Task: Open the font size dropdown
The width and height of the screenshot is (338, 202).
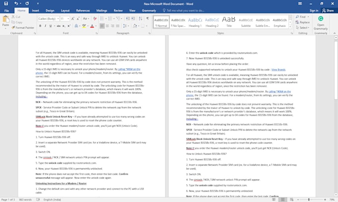Action: [x=68, y=19]
